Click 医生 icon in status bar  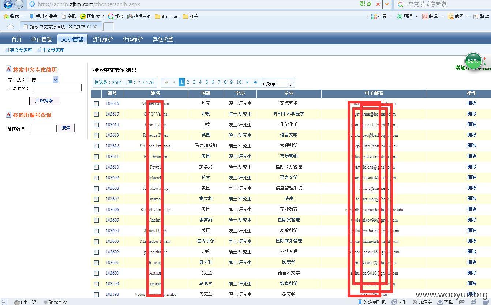point(399,302)
